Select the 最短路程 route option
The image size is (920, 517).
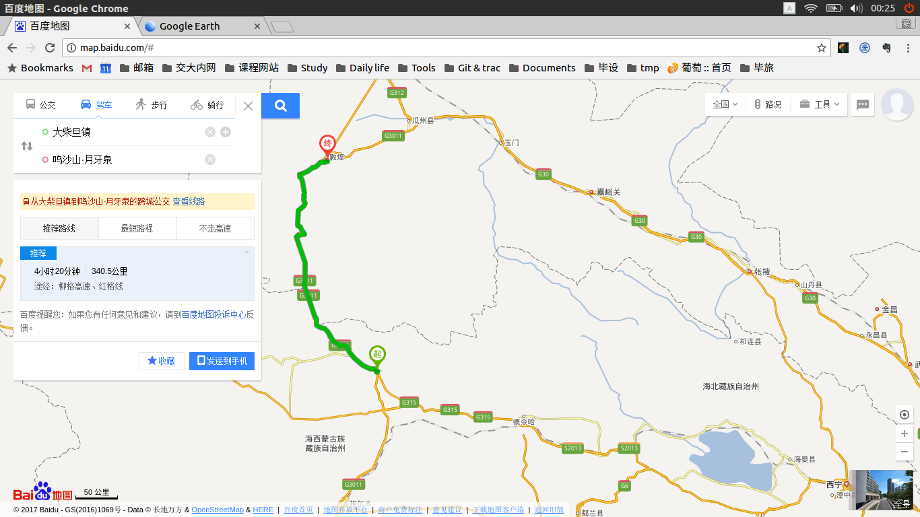coord(137,228)
